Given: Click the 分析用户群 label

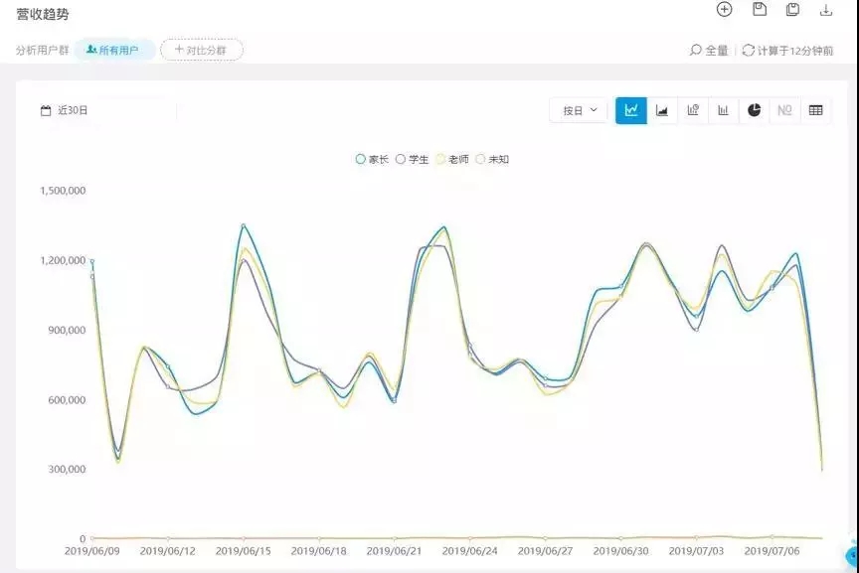Looking at the screenshot, I should click(x=42, y=51).
